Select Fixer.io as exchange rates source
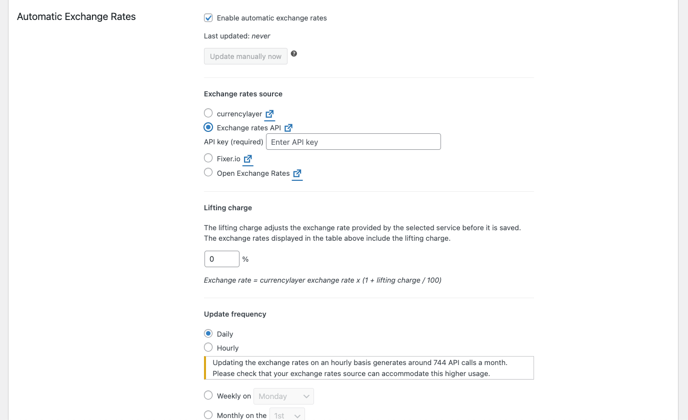 point(208,158)
